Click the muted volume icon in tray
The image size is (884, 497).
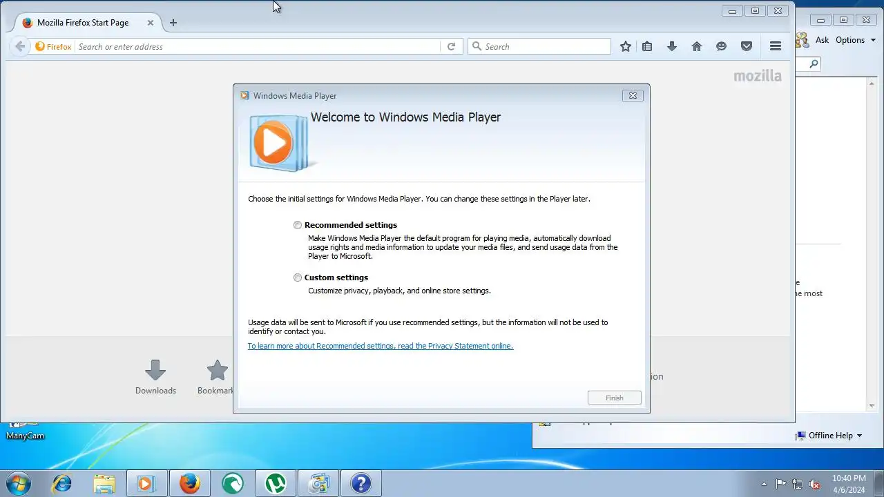(x=814, y=484)
